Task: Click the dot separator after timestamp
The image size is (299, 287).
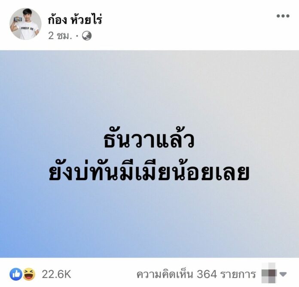Action: point(77,36)
